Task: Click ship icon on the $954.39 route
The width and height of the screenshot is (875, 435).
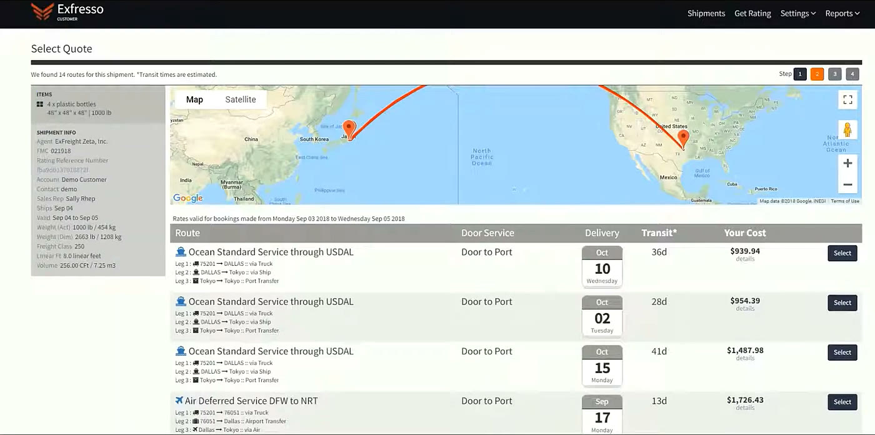Action: [181, 301]
